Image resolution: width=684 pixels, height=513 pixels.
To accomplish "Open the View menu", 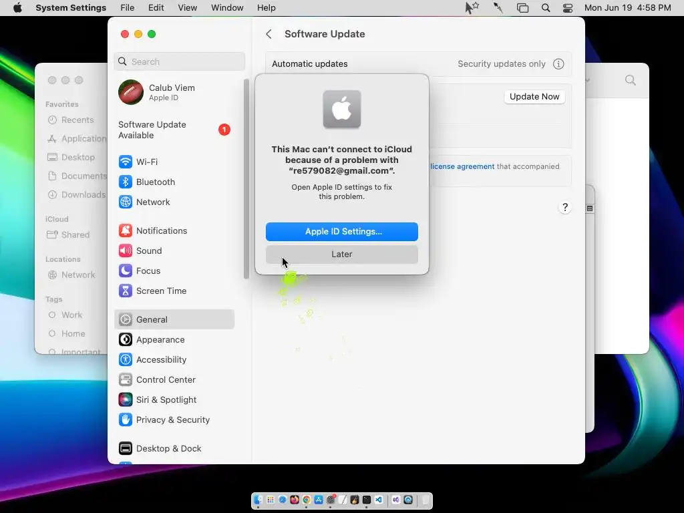I will 187,8.
